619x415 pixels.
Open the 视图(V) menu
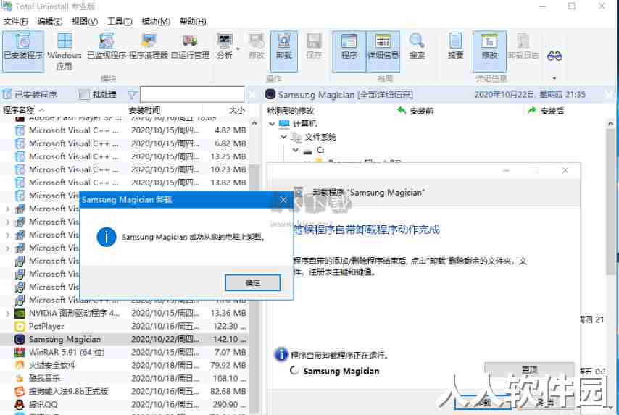85,21
